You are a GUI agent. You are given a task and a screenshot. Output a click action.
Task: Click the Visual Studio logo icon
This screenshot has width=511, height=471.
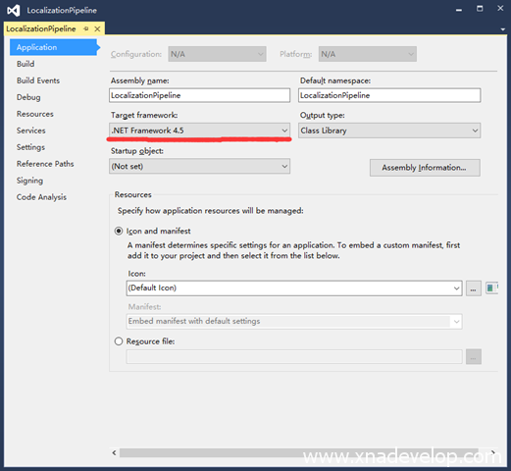pyautogui.click(x=14, y=11)
